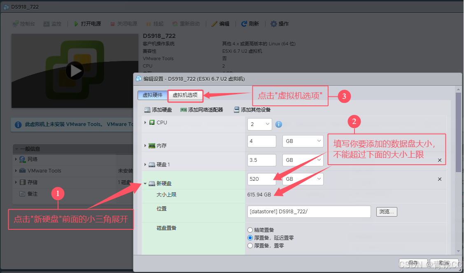Click the 大小上限 label
This screenshot has width=464, height=273.
[166, 195]
